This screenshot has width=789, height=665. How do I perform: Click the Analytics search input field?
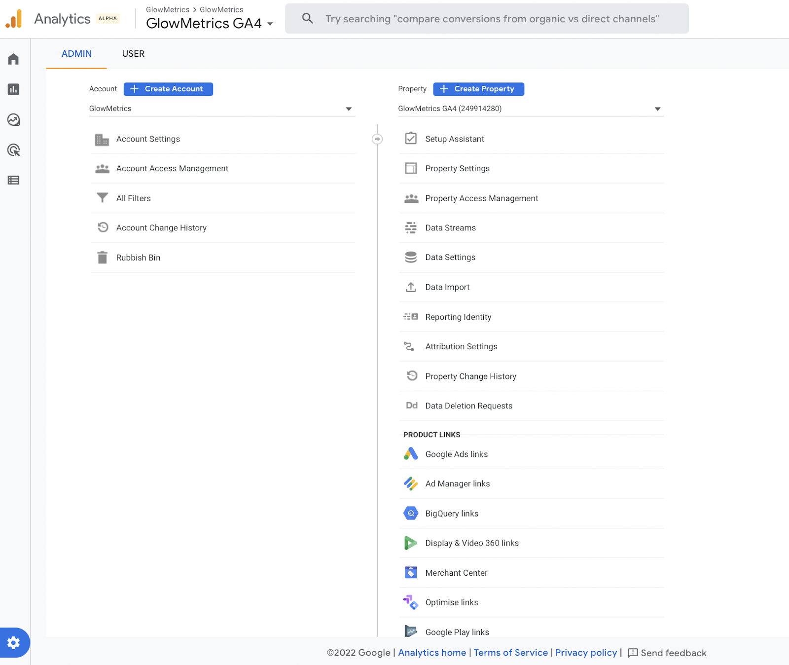click(x=492, y=19)
